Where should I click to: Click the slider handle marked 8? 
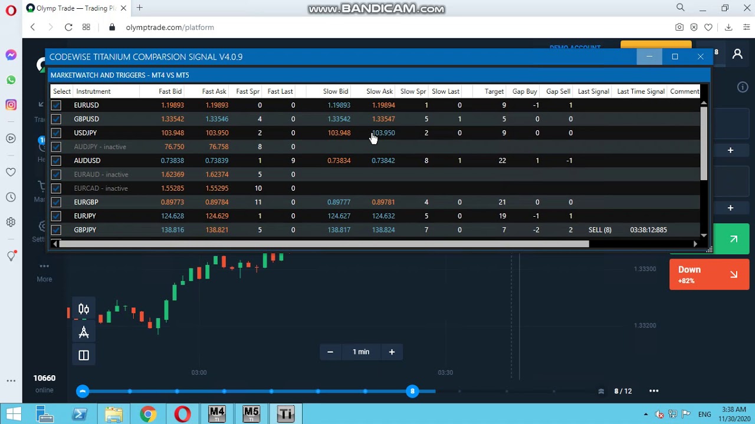(412, 391)
